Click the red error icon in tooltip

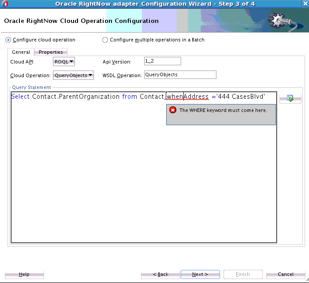pyautogui.click(x=173, y=110)
